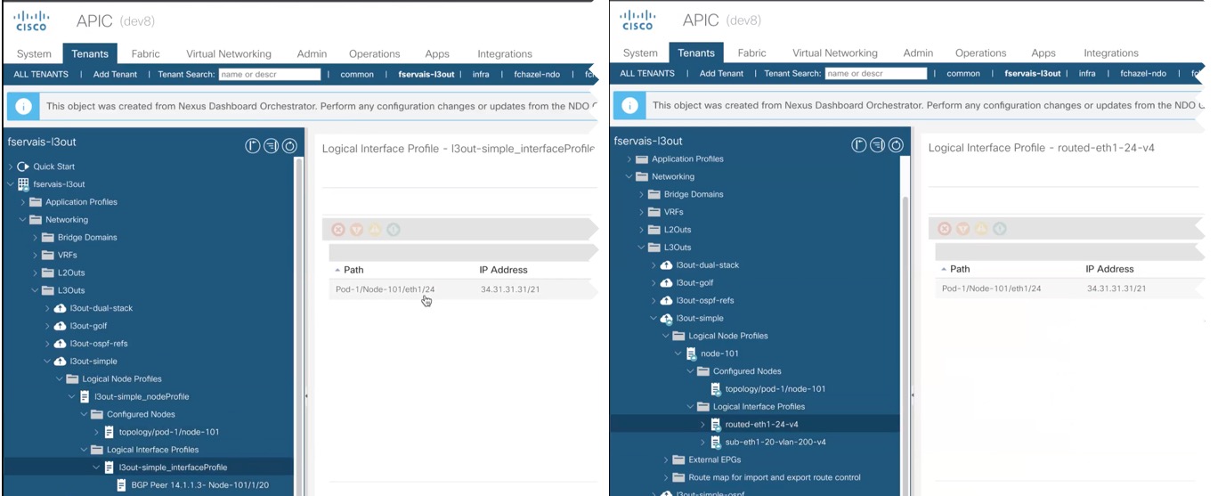This screenshot has height=496, width=1226.
Task: Click the Cisco logo in the left window
Action: tap(31, 20)
